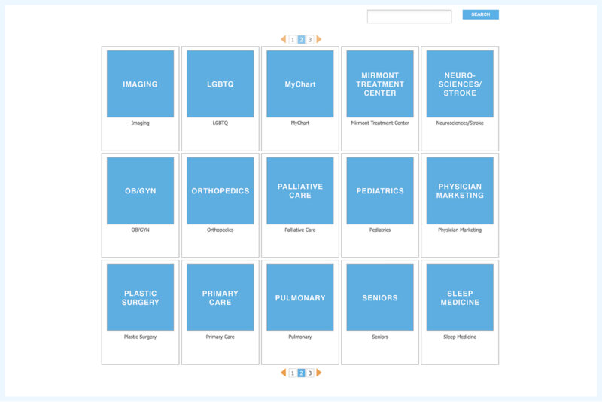This screenshot has width=602, height=402.
Task: Click the 'Neurosciences/Stroke' caption
Action: tap(460, 123)
